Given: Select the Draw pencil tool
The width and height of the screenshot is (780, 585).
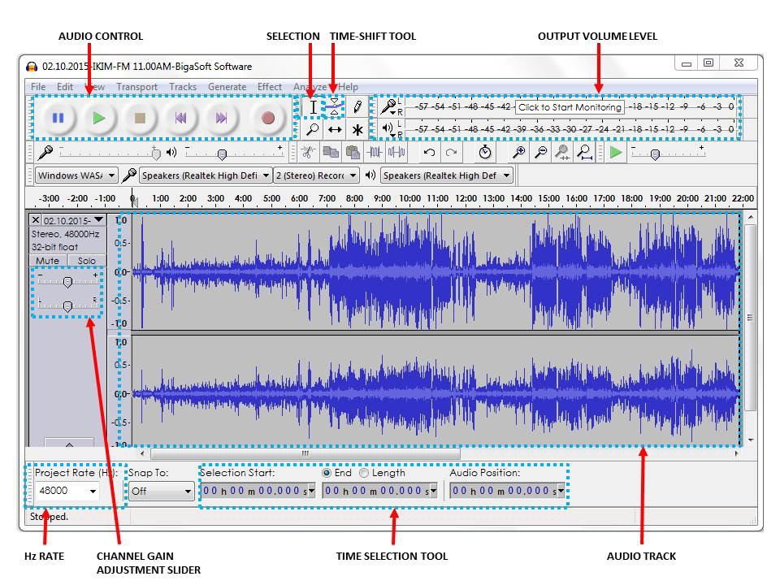Looking at the screenshot, I should (357, 106).
